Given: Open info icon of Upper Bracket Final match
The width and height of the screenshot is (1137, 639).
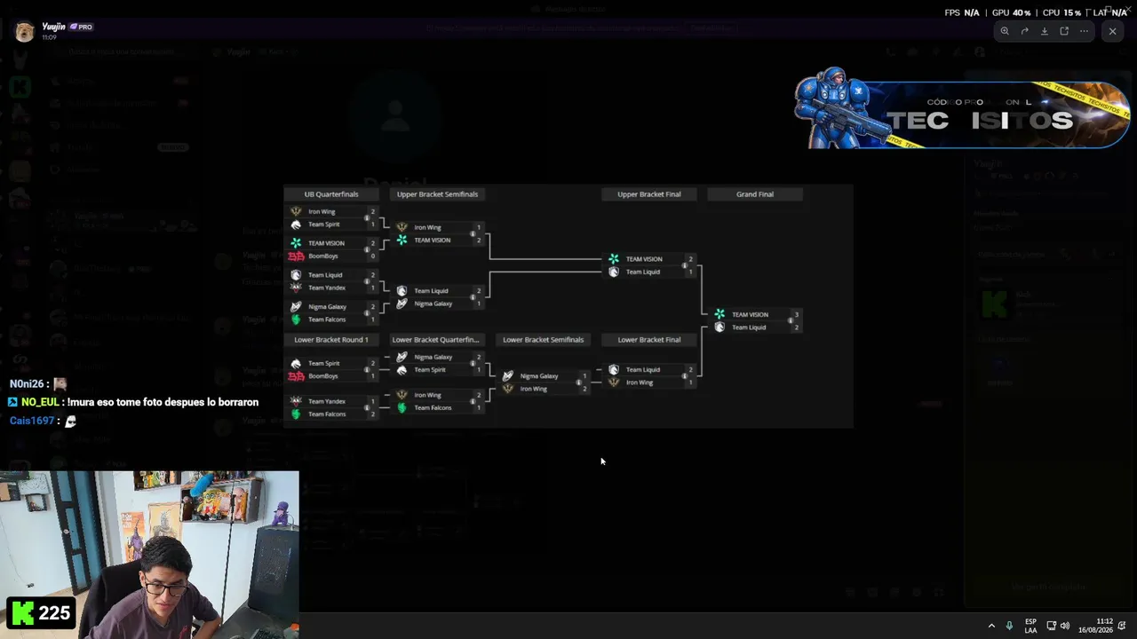Looking at the screenshot, I should 684,265.
